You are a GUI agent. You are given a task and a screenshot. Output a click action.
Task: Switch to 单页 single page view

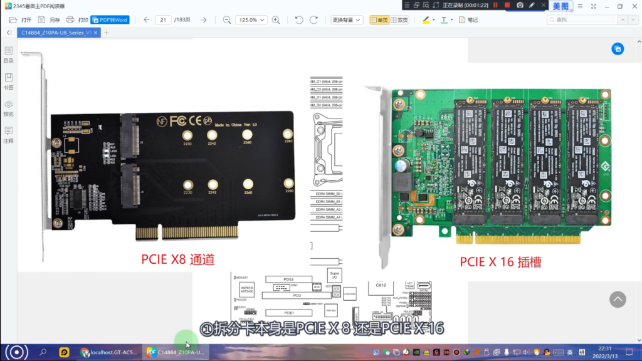pos(379,20)
